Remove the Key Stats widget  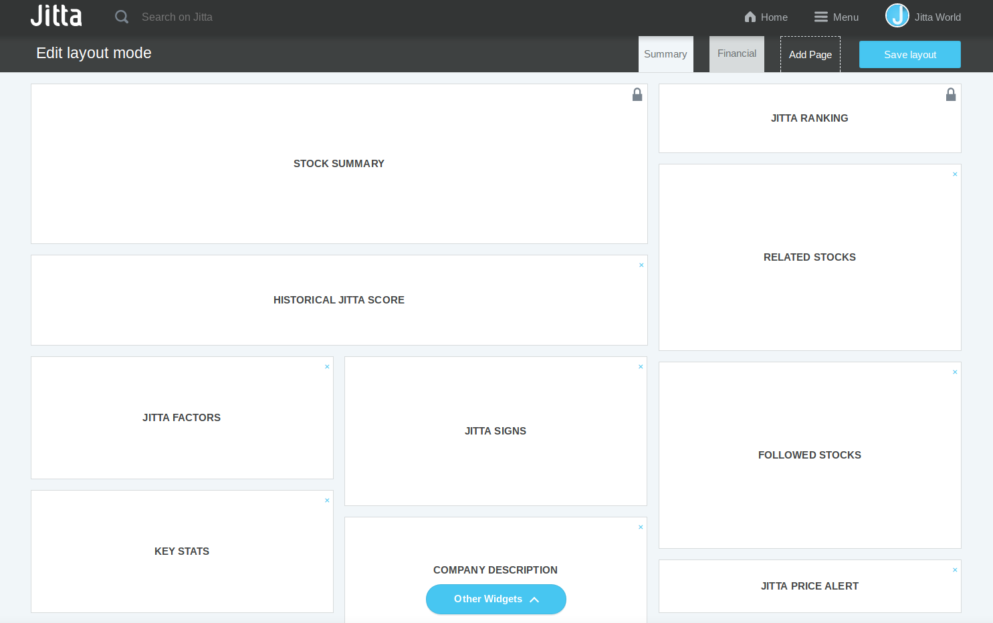coord(327,501)
